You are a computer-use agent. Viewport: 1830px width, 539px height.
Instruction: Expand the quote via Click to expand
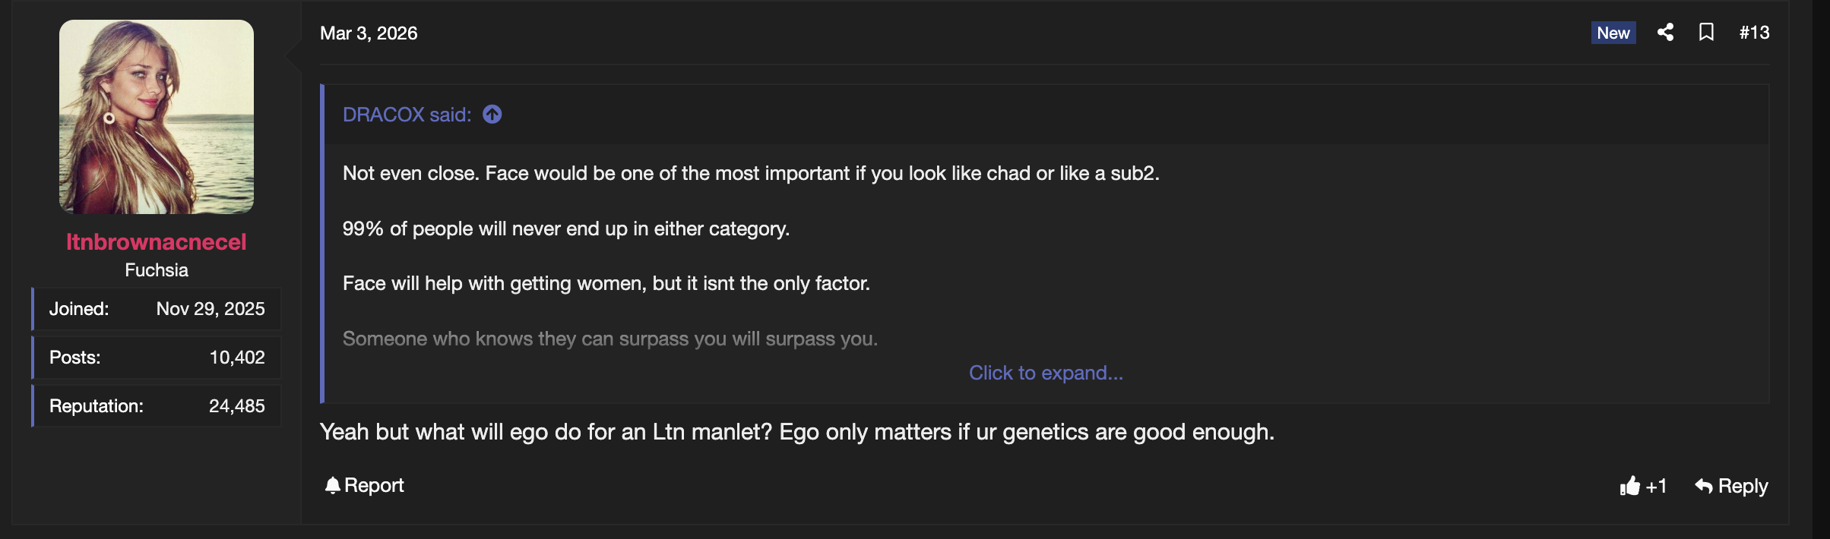pos(1045,373)
